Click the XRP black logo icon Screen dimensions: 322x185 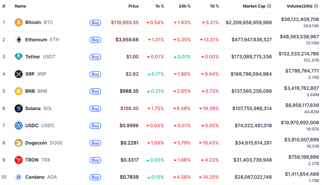click(19, 74)
